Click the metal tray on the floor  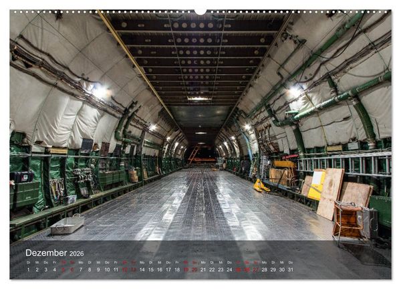pos(68,225)
